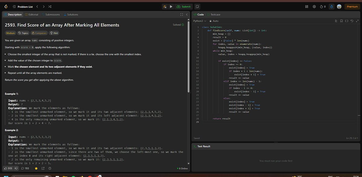
Task: Go to the previous problem arrow
Action: point(37,7)
